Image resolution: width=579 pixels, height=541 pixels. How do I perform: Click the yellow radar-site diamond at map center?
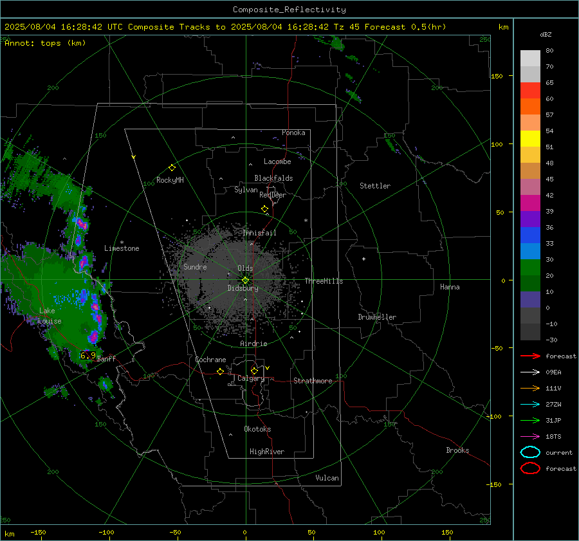[245, 280]
